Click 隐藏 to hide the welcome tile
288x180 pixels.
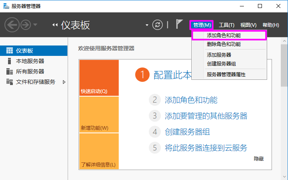click(259, 158)
